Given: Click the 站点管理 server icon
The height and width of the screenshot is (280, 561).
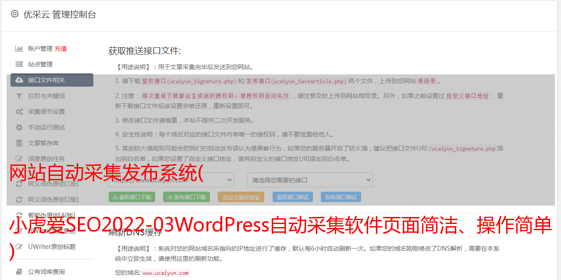Looking at the screenshot, I should tap(19, 64).
